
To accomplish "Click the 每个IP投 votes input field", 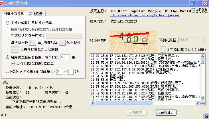I will click(x=65, y=57).
